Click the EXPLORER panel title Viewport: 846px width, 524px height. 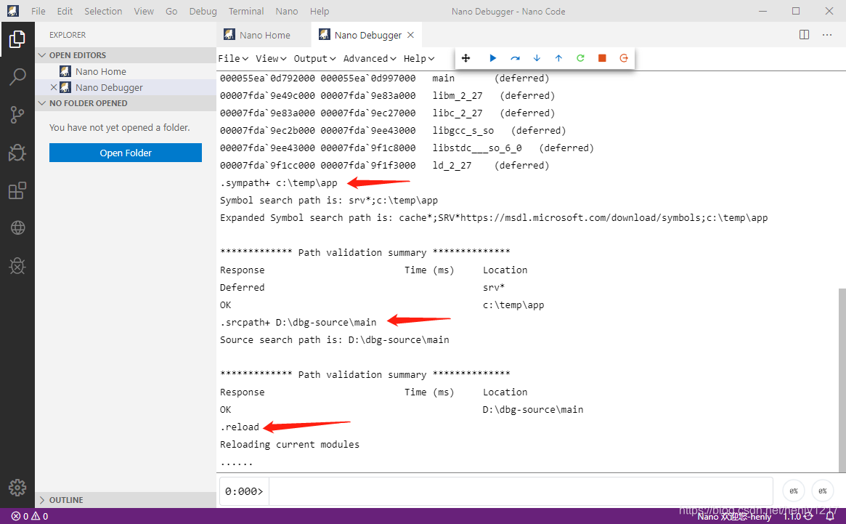click(x=68, y=35)
